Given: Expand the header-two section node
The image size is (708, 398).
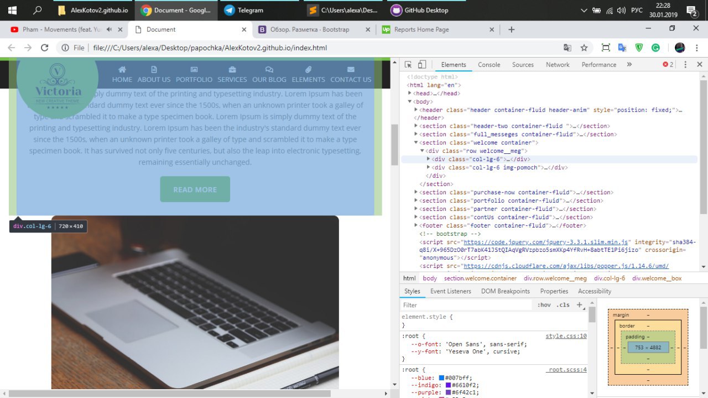Looking at the screenshot, I should [x=417, y=126].
